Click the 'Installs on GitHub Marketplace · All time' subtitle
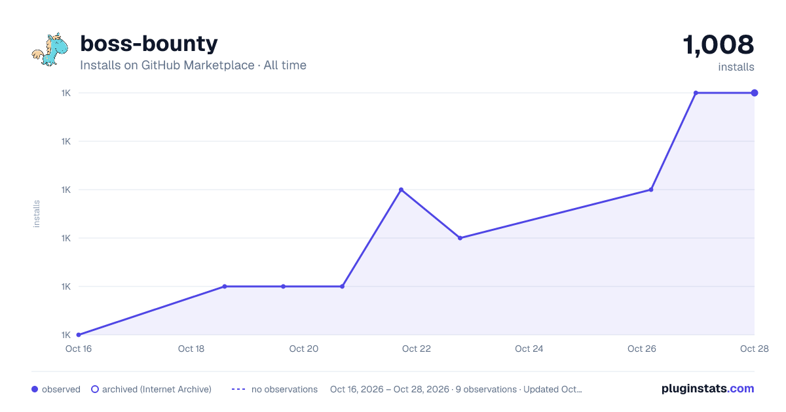Image resolution: width=786 pixels, height=412 pixels. point(193,65)
